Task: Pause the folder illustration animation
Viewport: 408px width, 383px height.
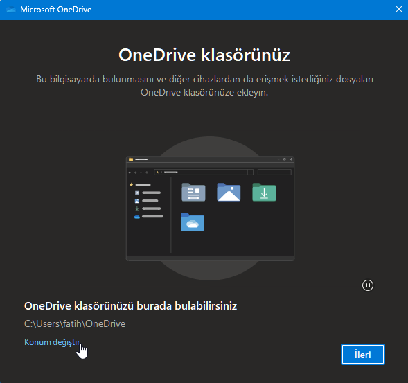Action: coord(367,285)
